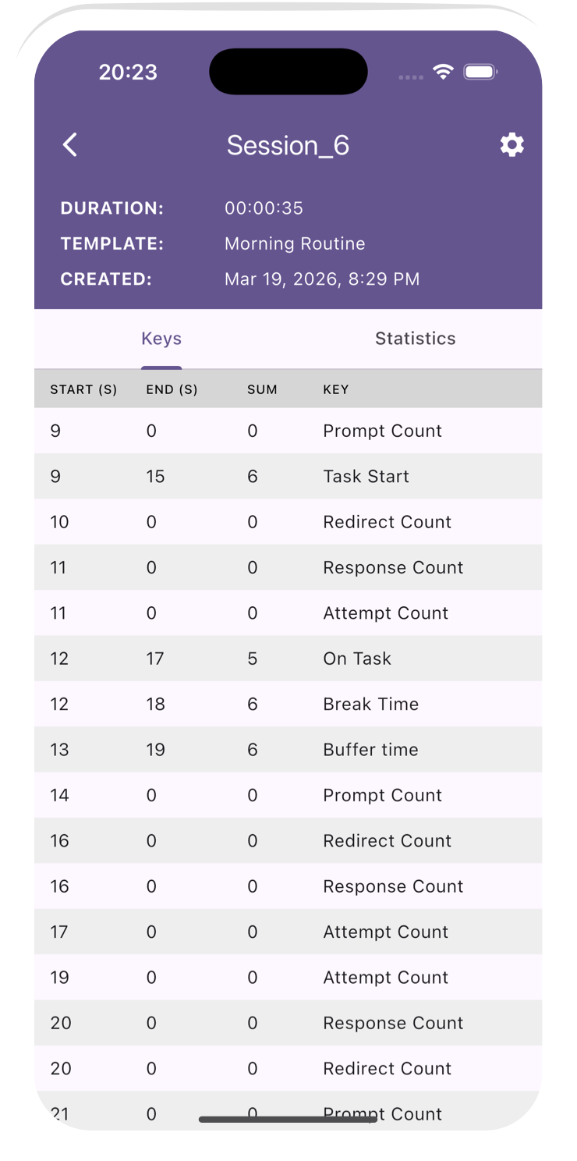Click the SUM column header

tap(262, 389)
